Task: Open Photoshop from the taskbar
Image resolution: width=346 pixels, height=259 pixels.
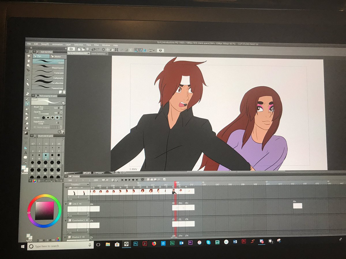Action: pos(136,243)
